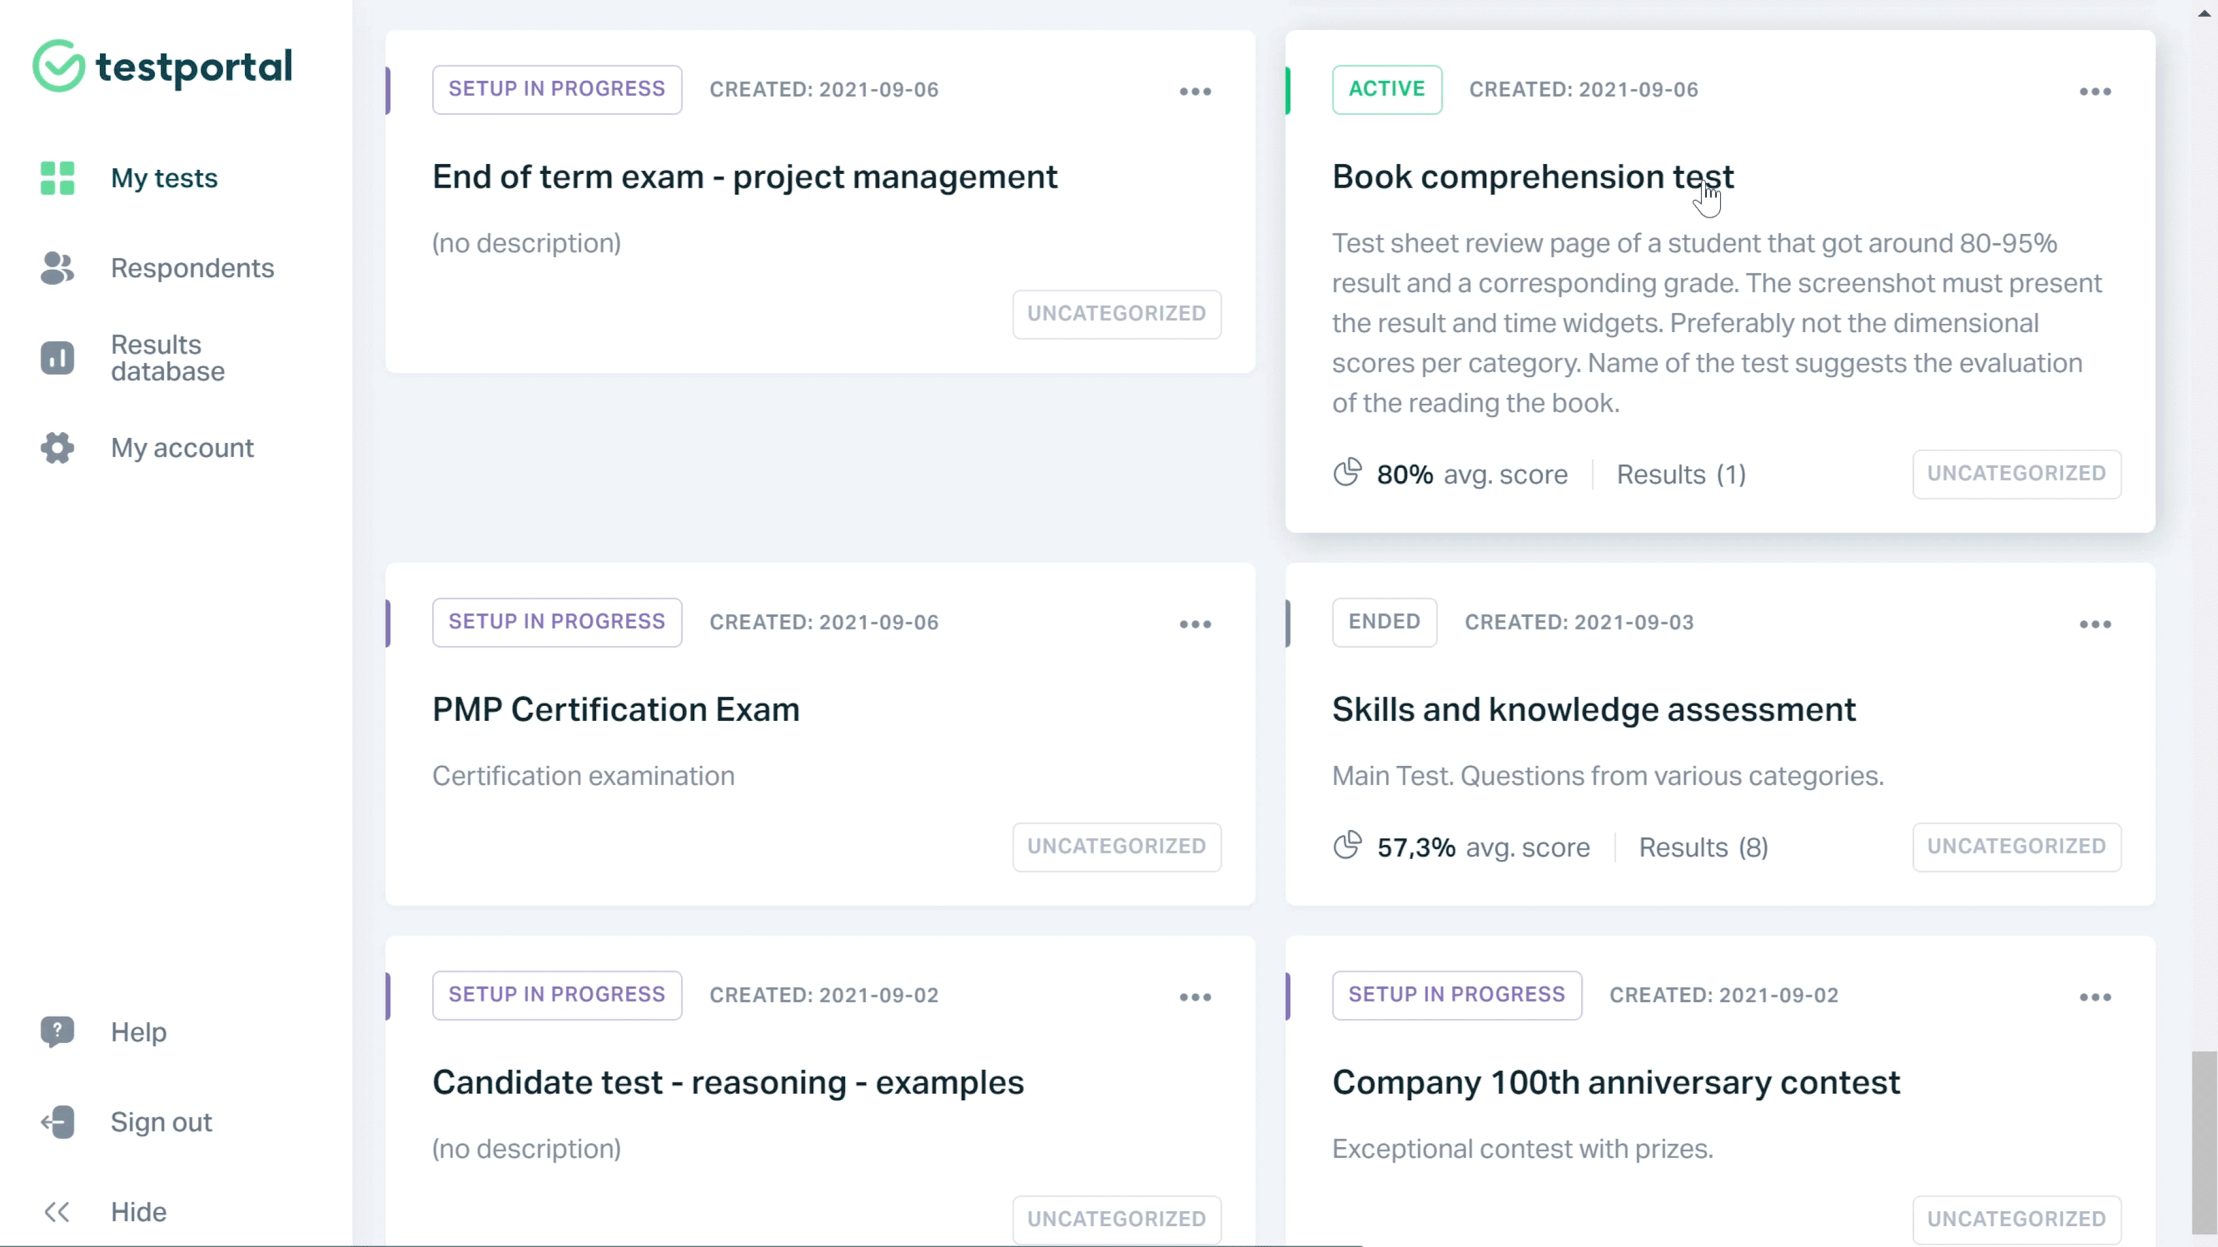
Task: Click the Results database chart icon
Action: pos(57,358)
